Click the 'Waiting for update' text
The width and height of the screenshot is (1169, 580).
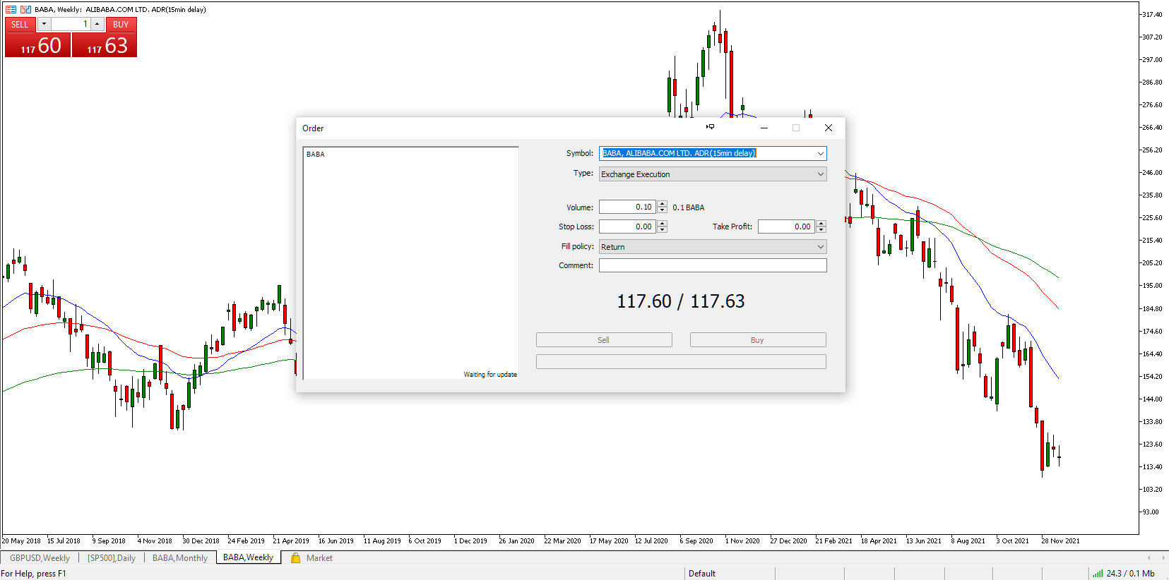point(490,375)
